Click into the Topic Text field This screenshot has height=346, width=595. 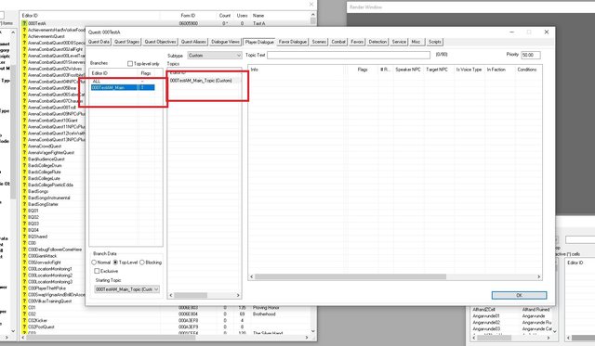click(349, 56)
